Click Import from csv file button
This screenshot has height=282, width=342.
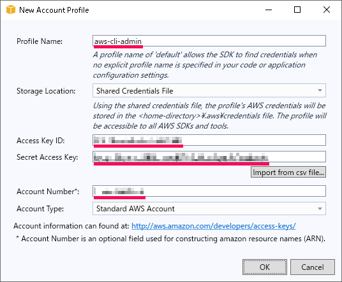click(x=288, y=172)
